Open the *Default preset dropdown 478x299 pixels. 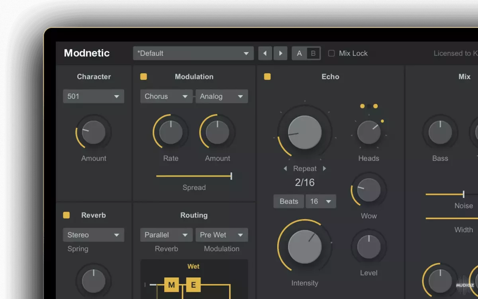pyautogui.click(x=193, y=53)
